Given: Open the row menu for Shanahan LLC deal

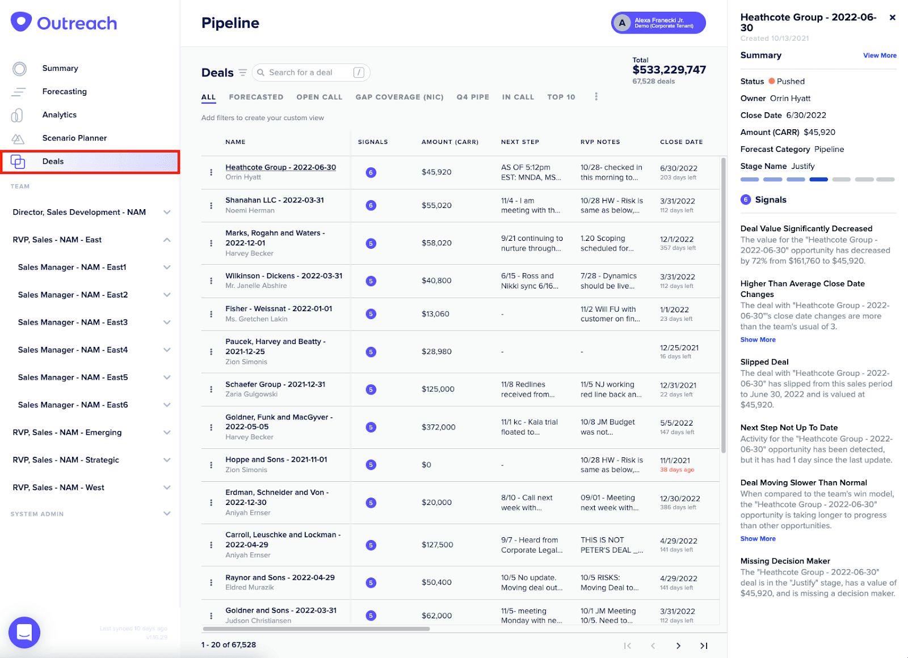Looking at the screenshot, I should click(x=211, y=205).
